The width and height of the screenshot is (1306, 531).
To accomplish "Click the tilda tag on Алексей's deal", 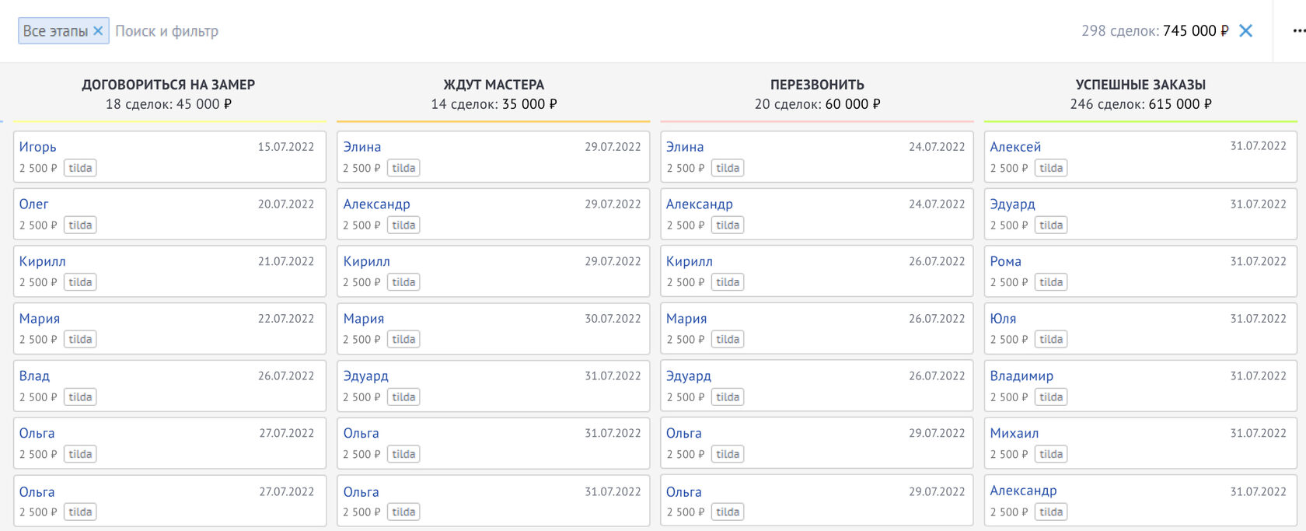I will pyautogui.click(x=1050, y=168).
